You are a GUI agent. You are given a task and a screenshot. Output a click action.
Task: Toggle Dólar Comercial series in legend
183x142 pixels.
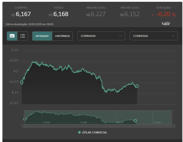[x=93, y=133]
